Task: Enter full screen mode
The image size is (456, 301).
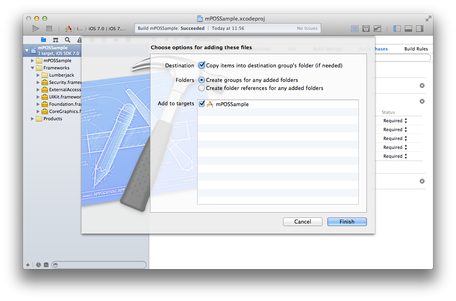Action: 428,19
